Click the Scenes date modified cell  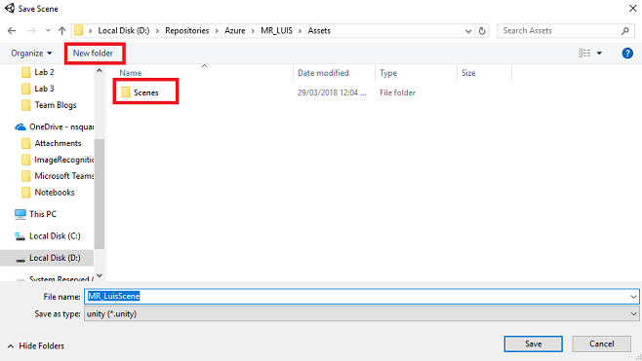point(332,92)
